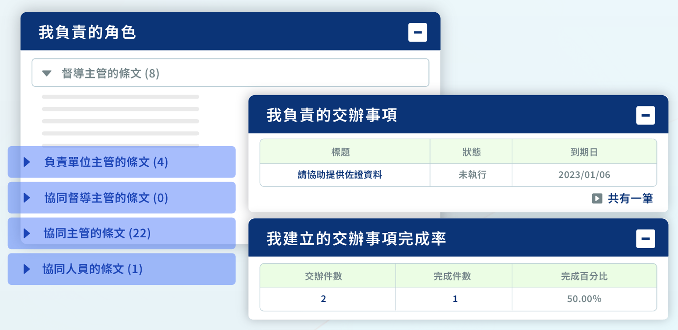Expand 協同人員的條文 (1) section

pyautogui.click(x=122, y=269)
